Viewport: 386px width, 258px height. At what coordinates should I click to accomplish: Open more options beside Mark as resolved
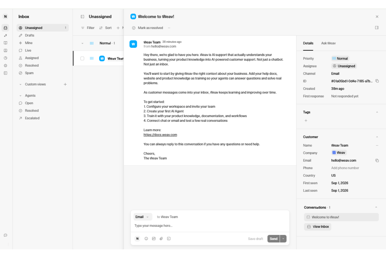[169, 28]
